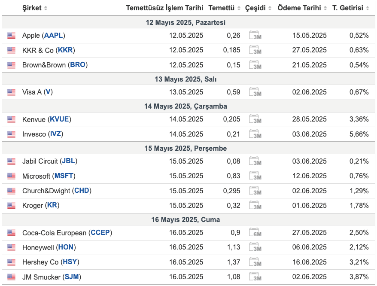377x286 pixels.
Task: Click the 6M calendar icon for Coca-Cola European
Action: [255, 232]
